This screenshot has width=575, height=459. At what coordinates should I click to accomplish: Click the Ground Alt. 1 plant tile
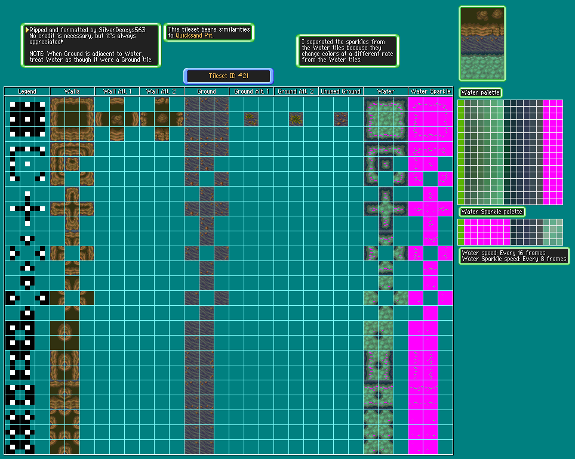[251, 119]
